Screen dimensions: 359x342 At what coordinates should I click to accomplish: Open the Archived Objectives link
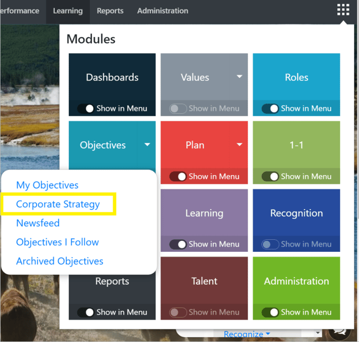(59, 261)
